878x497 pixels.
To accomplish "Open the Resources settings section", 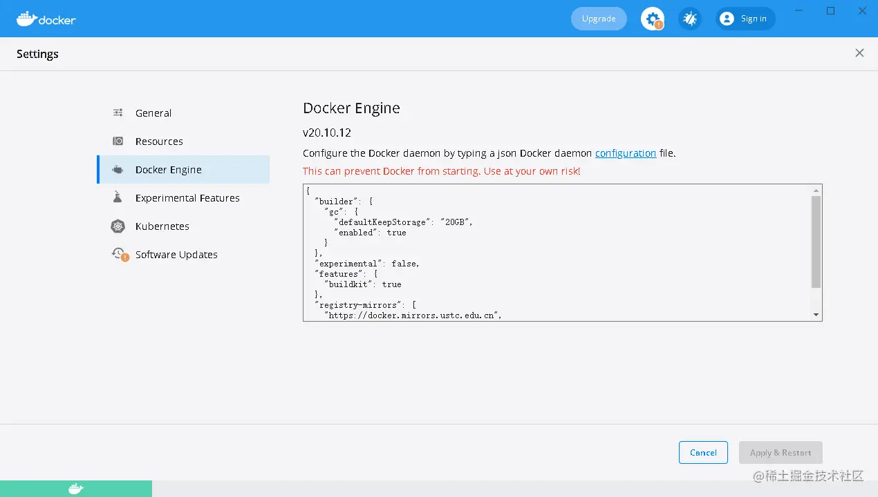I will [183, 141].
